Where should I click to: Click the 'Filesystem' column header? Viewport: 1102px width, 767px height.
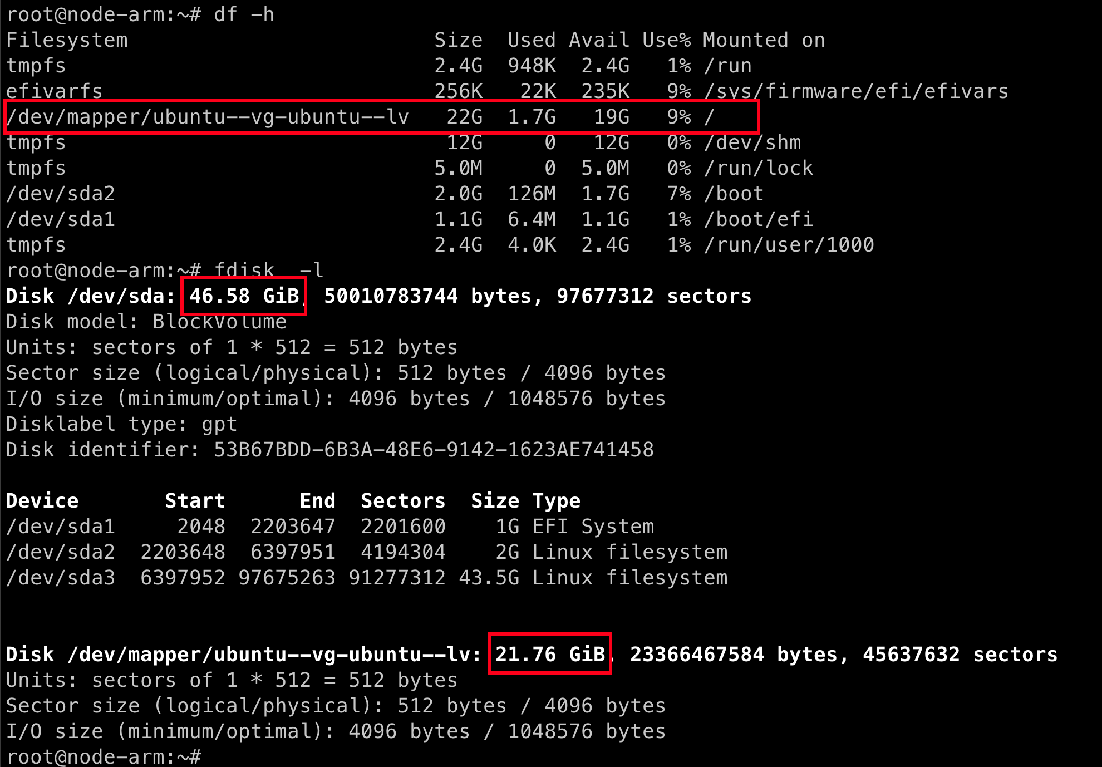point(67,40)
